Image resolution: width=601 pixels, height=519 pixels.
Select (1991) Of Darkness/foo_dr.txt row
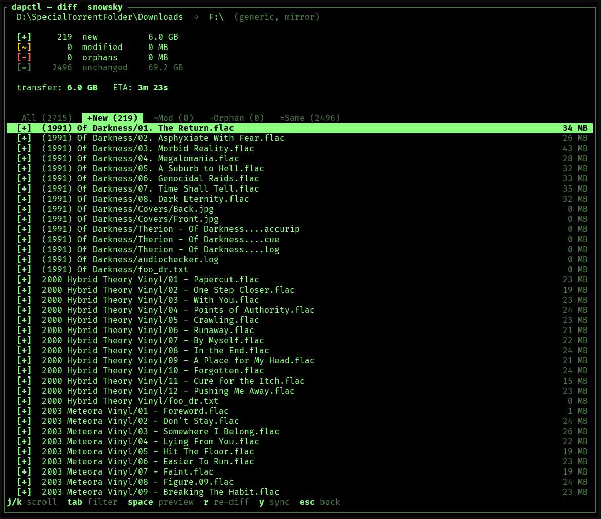tap(300, 270)
